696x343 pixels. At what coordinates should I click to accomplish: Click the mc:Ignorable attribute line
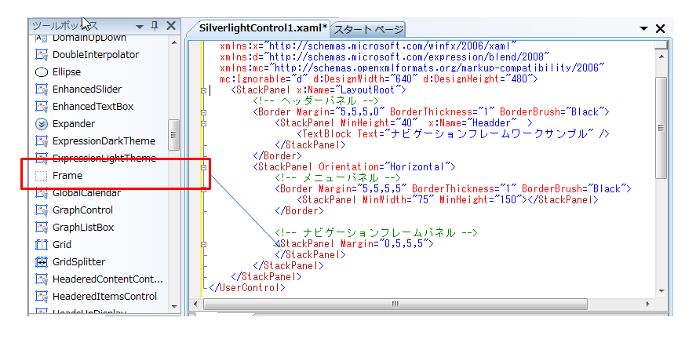[379, 79]
